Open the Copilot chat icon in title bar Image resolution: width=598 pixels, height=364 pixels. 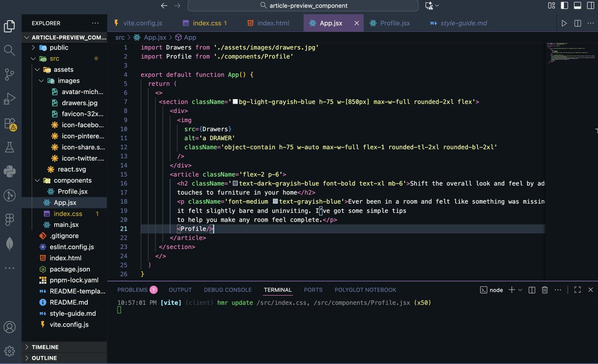click(x=429, y=5)
